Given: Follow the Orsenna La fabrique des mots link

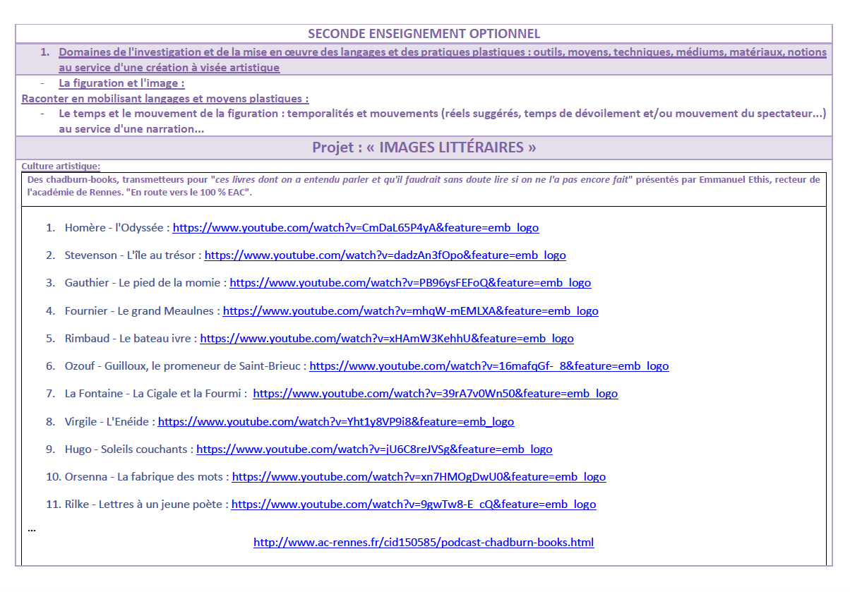Looking at the screenshot, I should 419,477.
